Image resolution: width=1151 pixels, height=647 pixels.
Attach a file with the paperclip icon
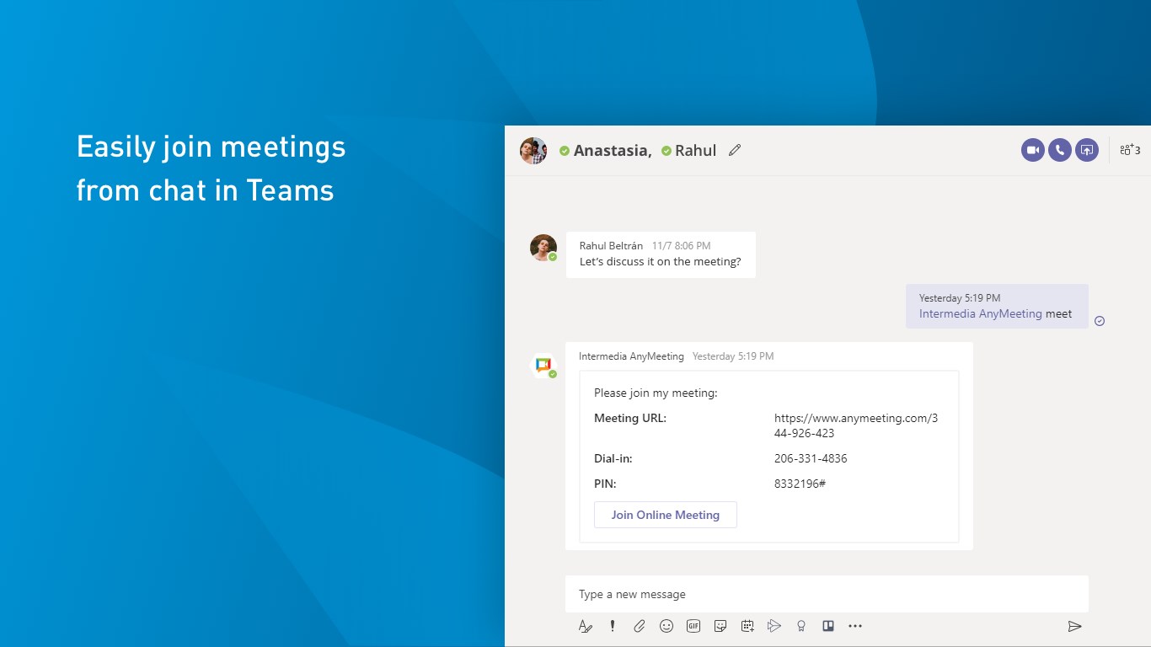tap(640, 626)
